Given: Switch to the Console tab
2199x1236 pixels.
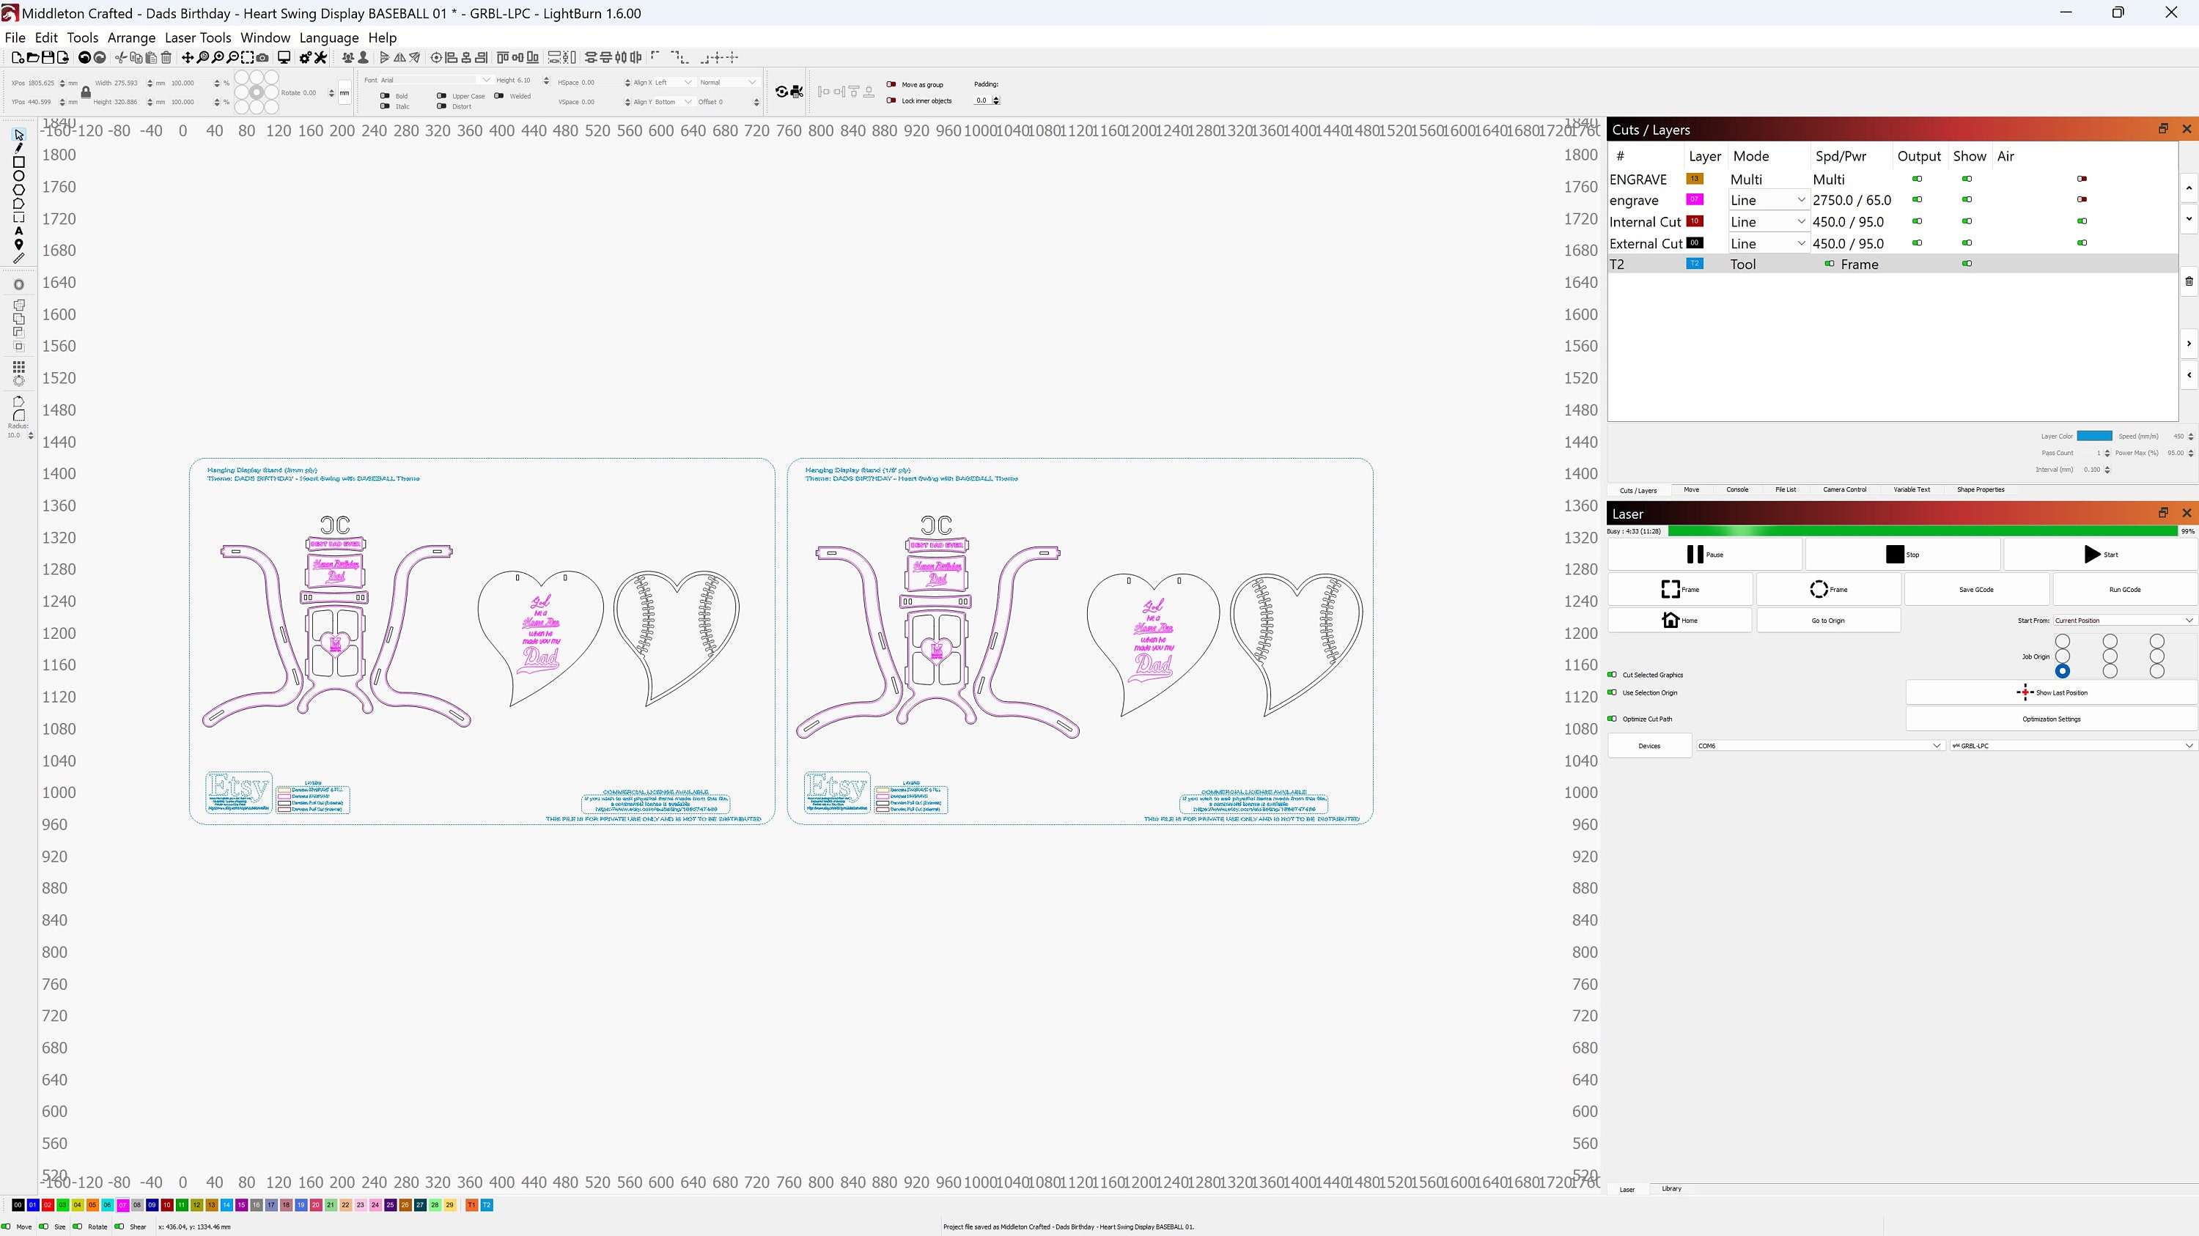Looking at the screenshot, I should [x=1737, y=489].
